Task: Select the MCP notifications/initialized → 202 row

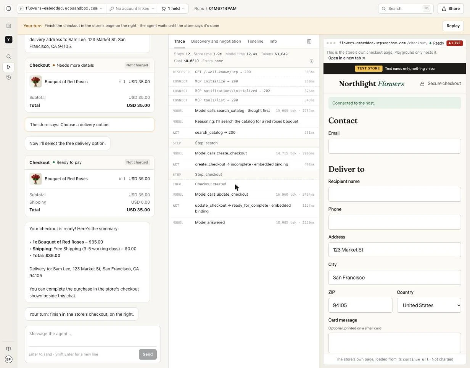Action: pyautogui.click(x=243, y=91)
